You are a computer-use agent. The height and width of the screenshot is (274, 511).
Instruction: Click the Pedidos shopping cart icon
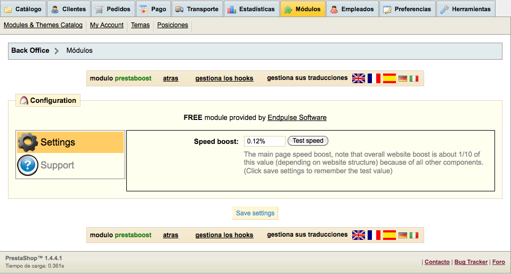point(99,10)
